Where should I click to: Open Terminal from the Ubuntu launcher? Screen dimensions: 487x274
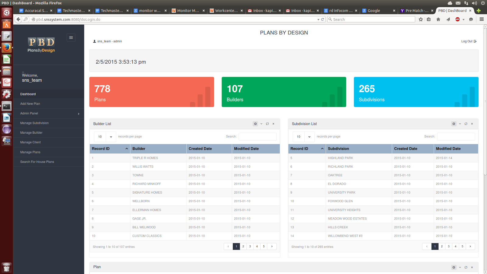[x=7, y=106]
